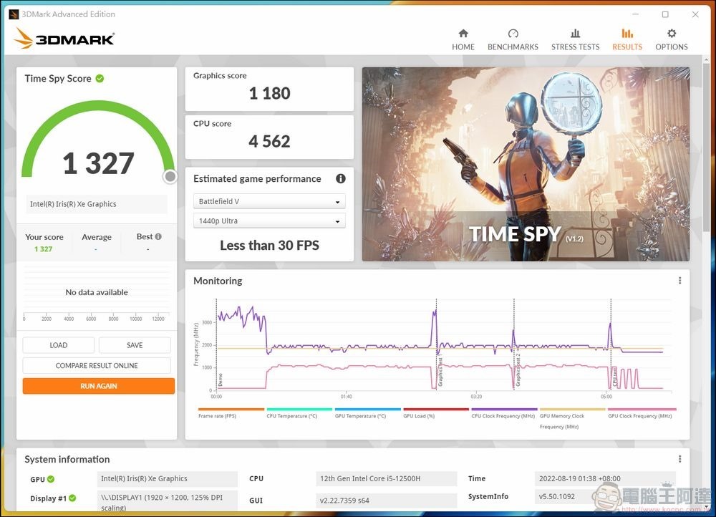Screen dimensions: 716x517
Task: Click the Best score info icon
Action: (x=158, y=236)
